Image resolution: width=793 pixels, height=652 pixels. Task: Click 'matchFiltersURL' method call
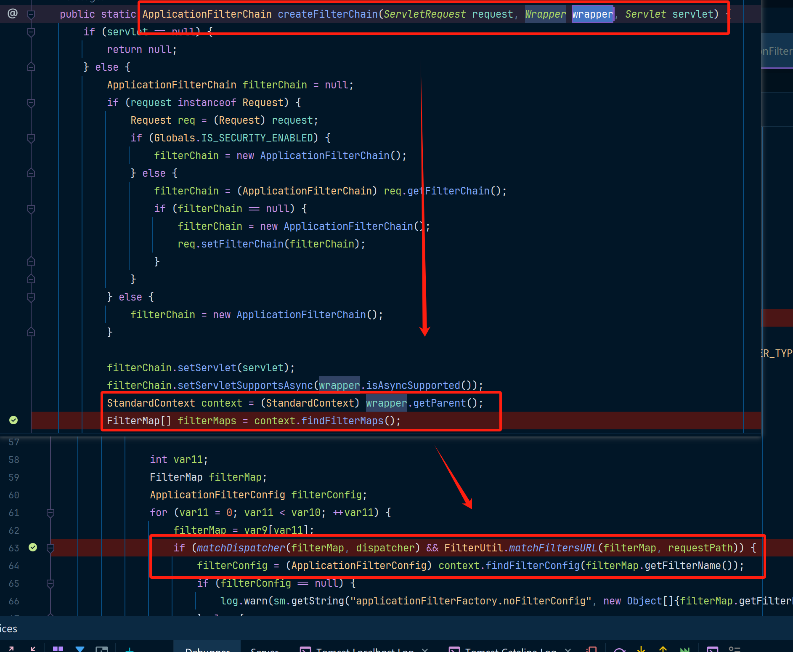coord(553,548)
